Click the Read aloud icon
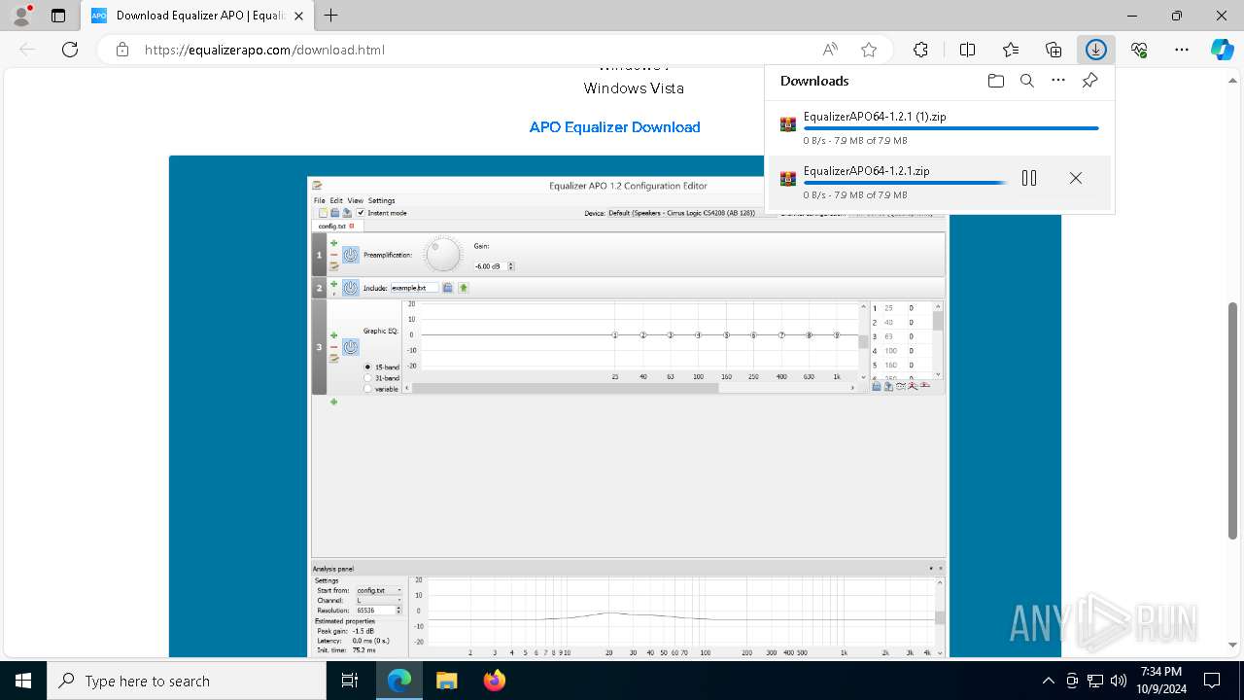Screen dimensions: 1244x700 click(x=830, y=50)
